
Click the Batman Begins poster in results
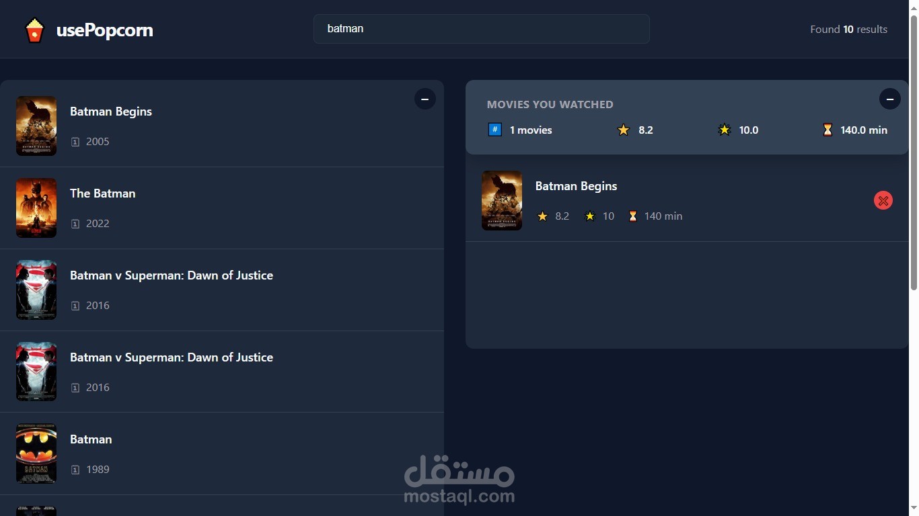[36, 126]
